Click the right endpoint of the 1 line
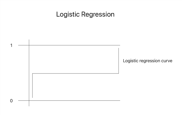 click(x=120, y=45)
